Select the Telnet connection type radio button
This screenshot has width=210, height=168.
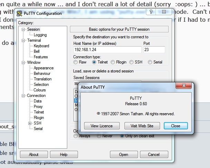point(94,62)
